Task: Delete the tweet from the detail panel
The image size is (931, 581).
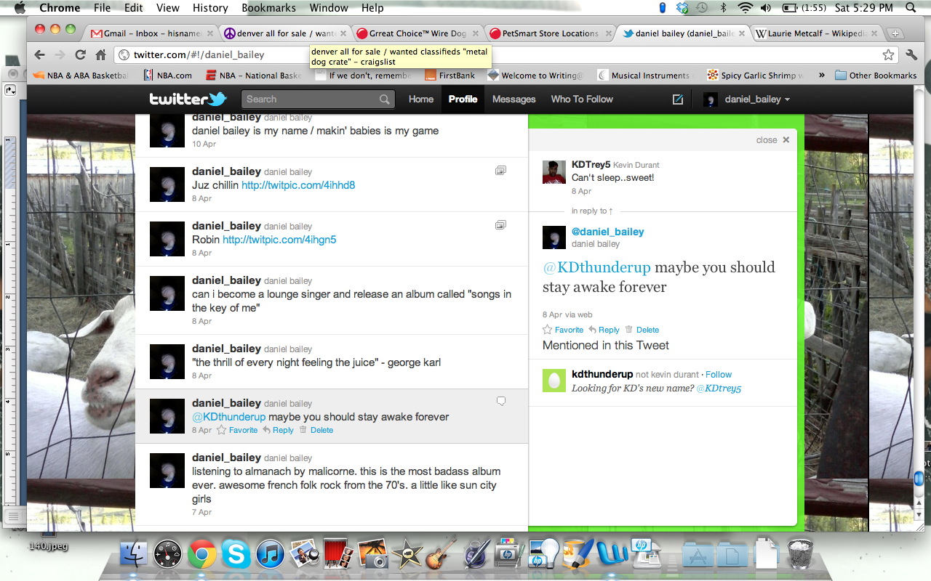Action: pos(642,330)
